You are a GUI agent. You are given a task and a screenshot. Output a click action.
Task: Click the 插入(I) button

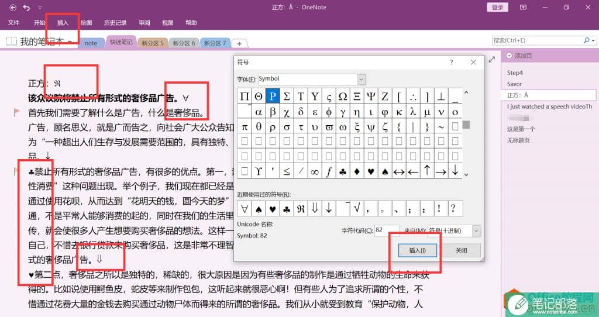pos(417,250)
